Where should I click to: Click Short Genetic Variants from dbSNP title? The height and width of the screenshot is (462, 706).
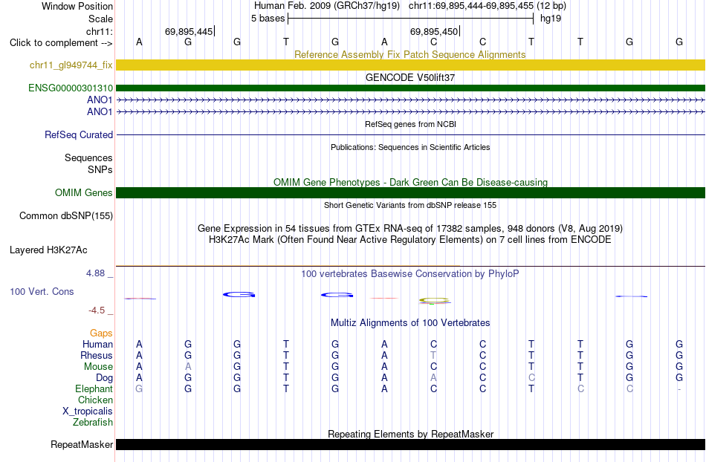(410, 205)
